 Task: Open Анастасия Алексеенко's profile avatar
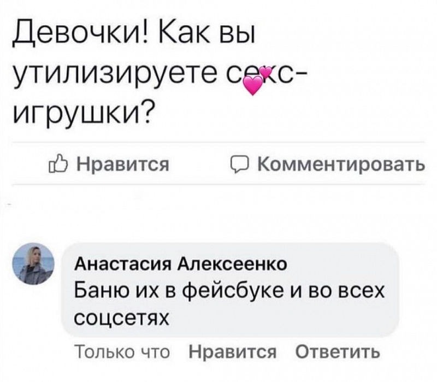[x=33, y=263]
